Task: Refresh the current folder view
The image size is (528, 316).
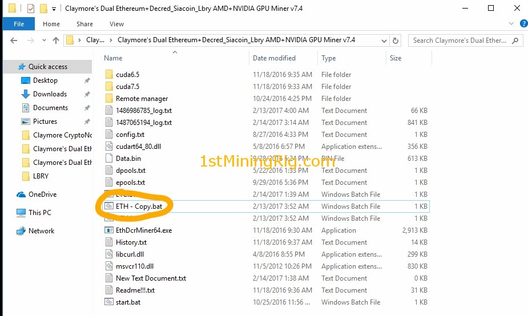Action: 396,40
